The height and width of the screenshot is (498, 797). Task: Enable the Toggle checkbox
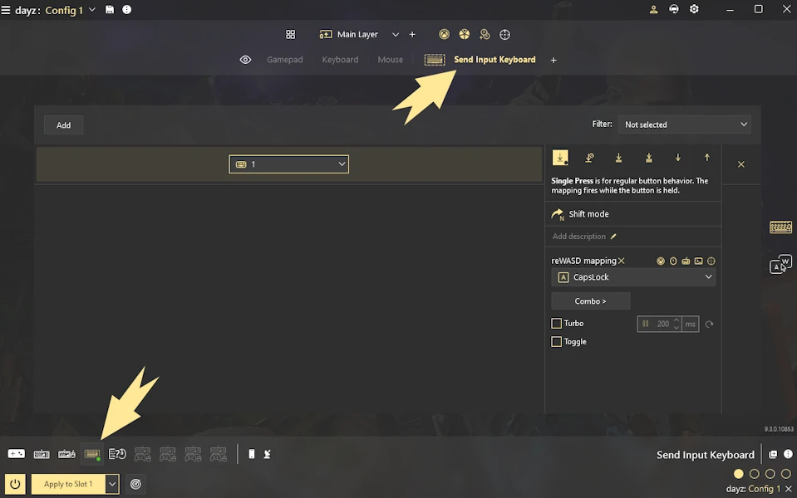click(557, 342)
